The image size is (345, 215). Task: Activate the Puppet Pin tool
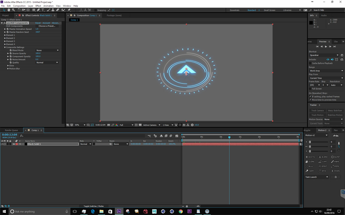coord(69,10)
